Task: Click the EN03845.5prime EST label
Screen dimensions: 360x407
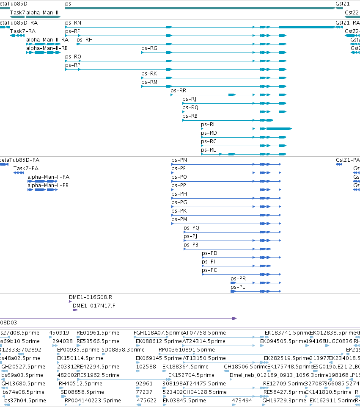Action: (184, 401)
